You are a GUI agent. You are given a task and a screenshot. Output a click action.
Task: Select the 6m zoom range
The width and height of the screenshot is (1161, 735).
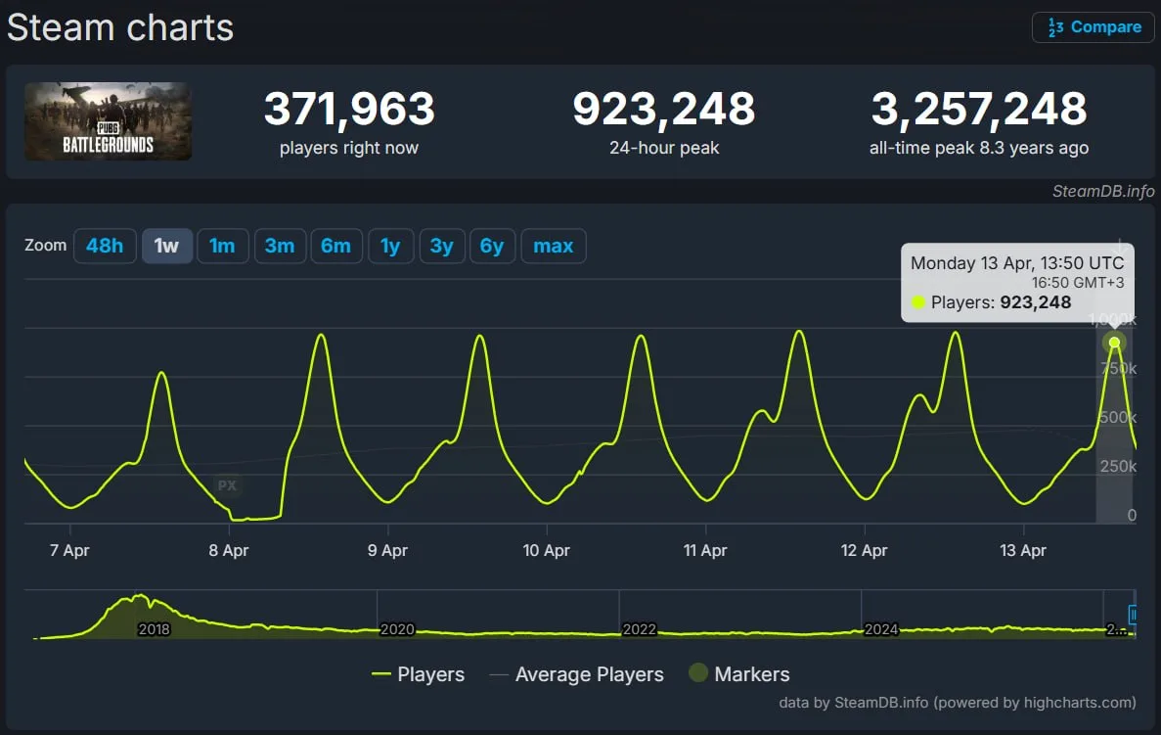point(336,246)
